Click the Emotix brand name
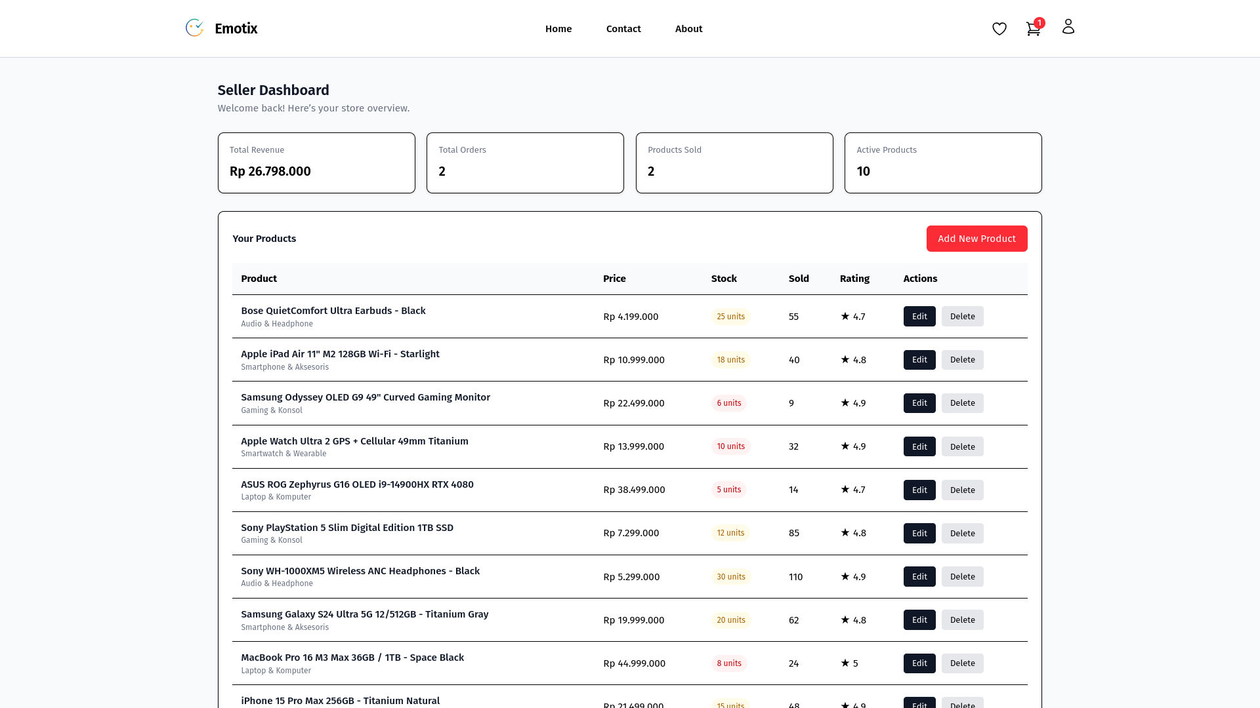1260x708 pixels. click(236, 28)
